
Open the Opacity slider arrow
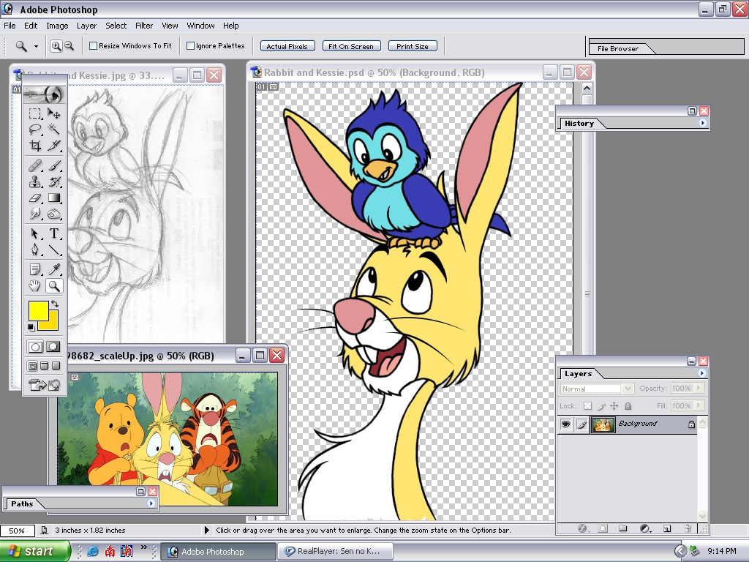click(x=699, y=388)
